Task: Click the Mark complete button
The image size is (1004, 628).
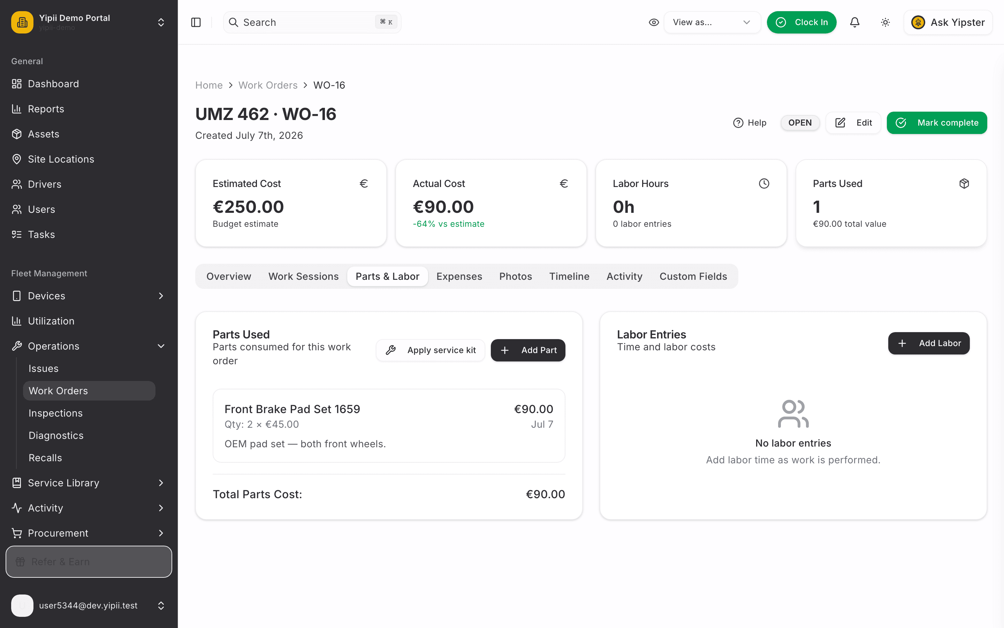Action: coord(937,123)
